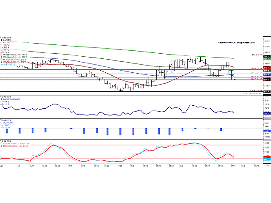Click the cursor icon beside the price pane date
Image resolution: width=271 pixels, height=203 pixels.
[x=1, y=37]
